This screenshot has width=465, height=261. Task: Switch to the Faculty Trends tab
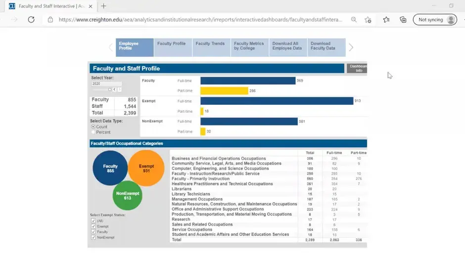click(x=210, y=47)
